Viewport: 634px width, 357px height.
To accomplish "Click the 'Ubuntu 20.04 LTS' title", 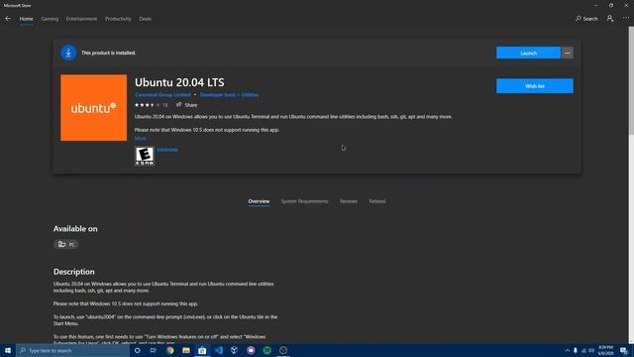I will pyautogui.click(x=179, y=82).
